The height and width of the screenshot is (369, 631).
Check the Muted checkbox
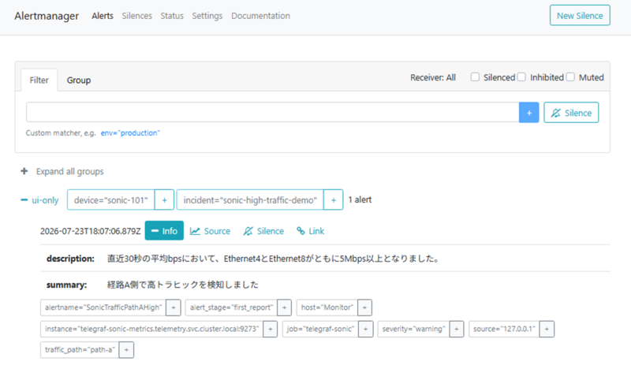pos(570,76)
